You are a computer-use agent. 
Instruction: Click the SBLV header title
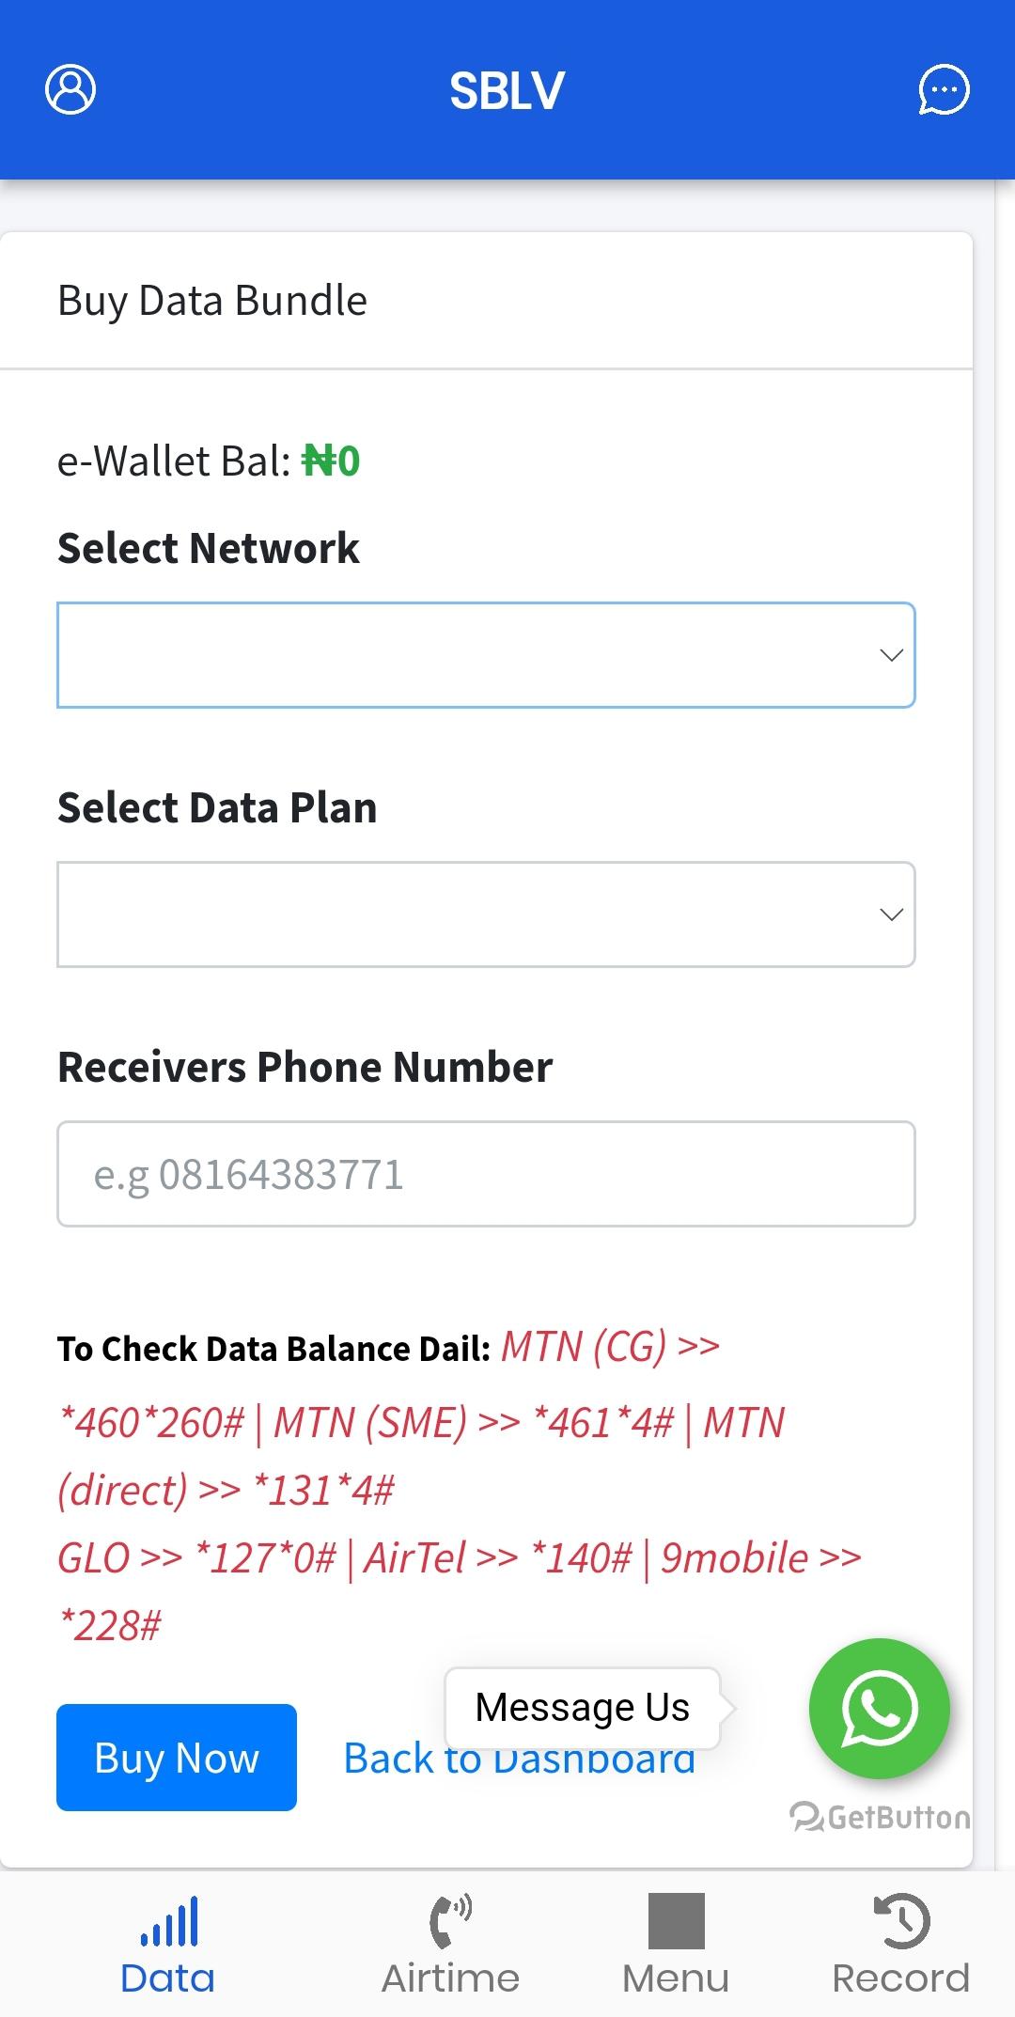pos(507,90)
